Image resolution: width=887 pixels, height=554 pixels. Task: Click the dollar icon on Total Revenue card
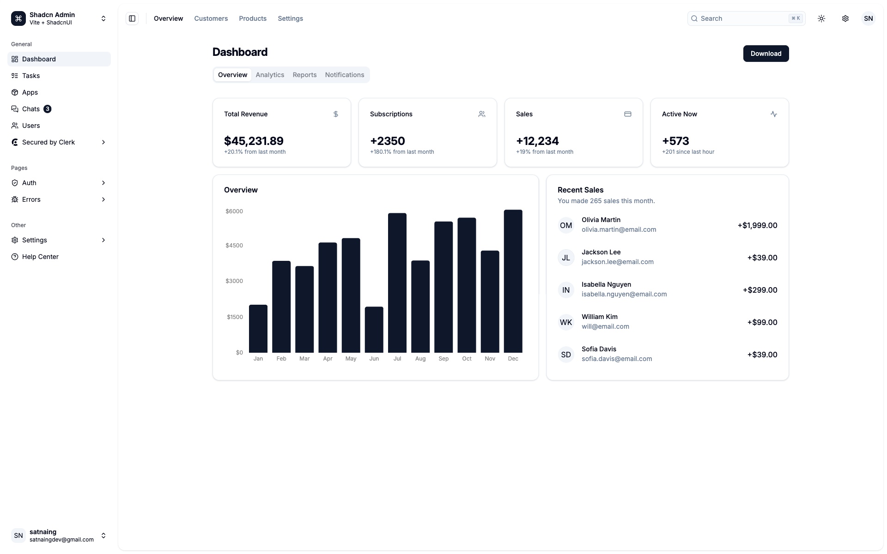coord(335,114)
